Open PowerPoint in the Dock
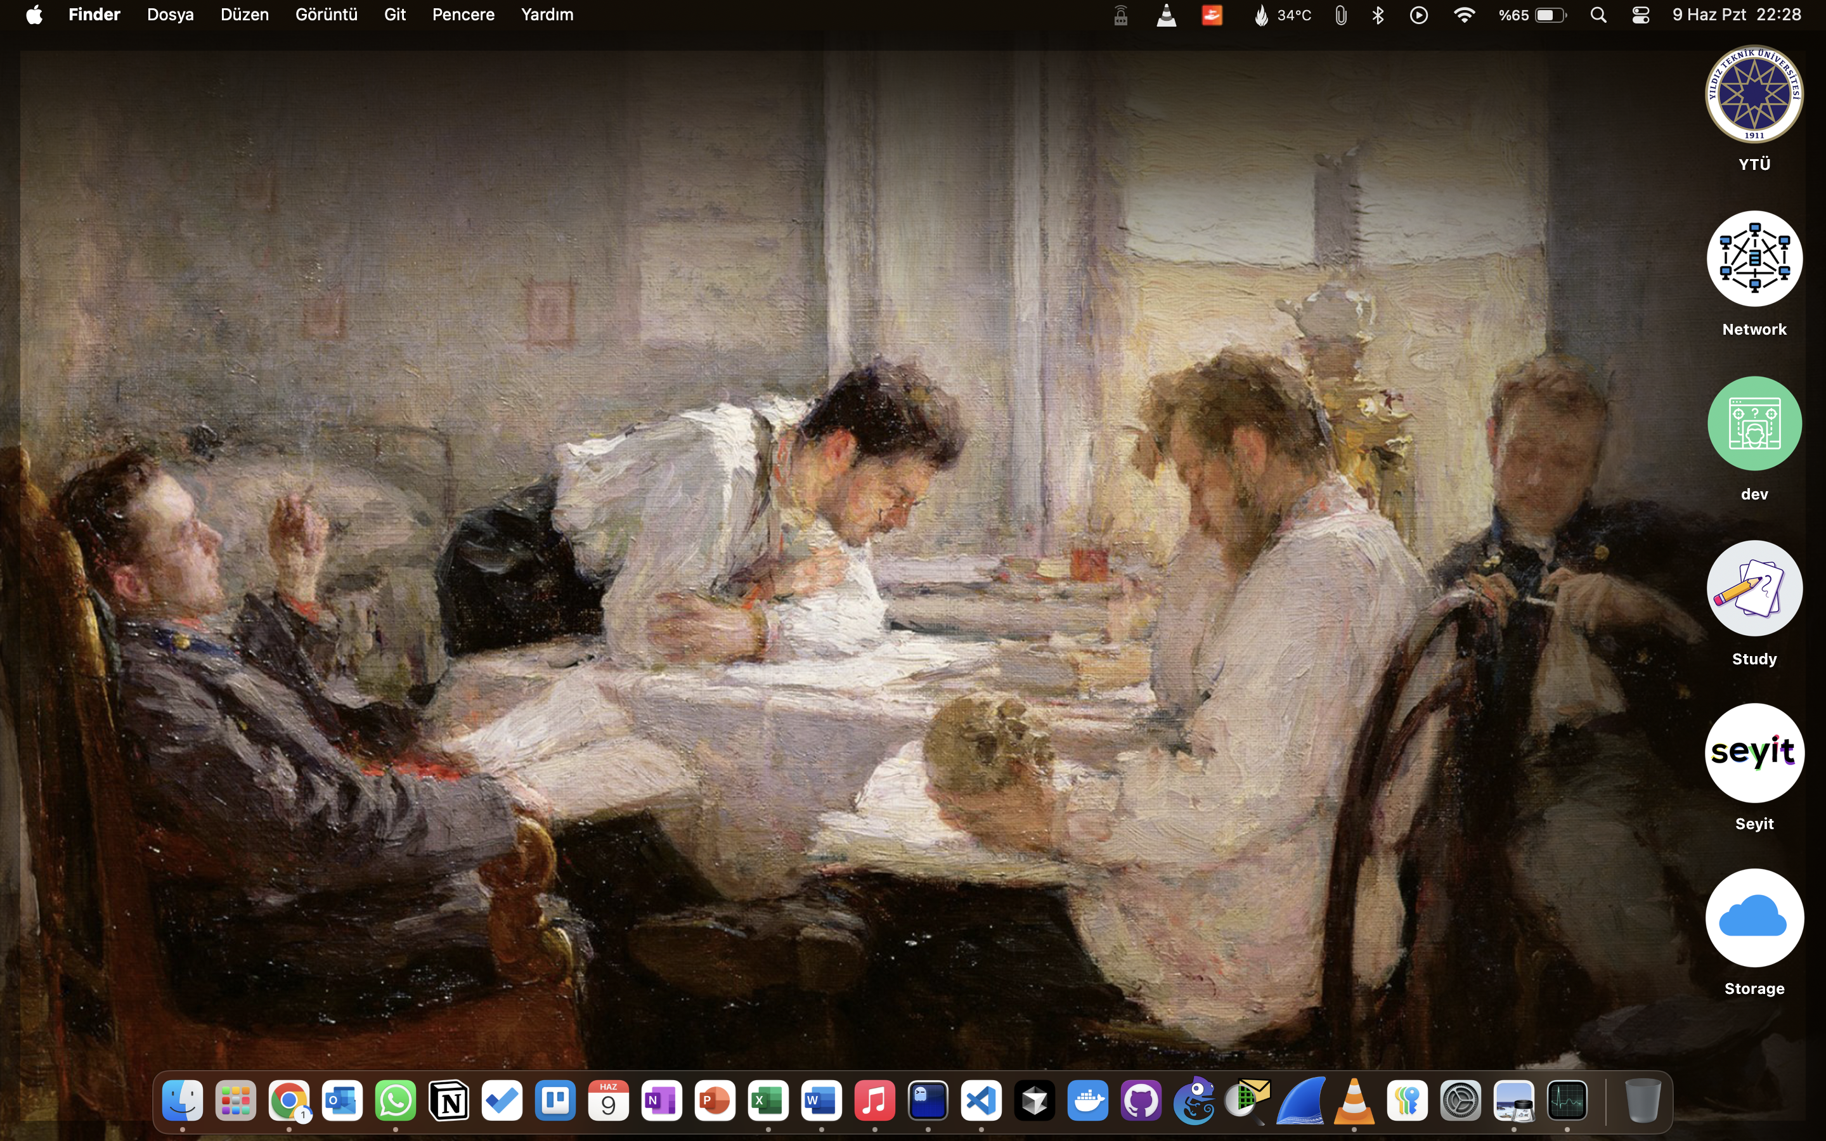 point(715,1101)
